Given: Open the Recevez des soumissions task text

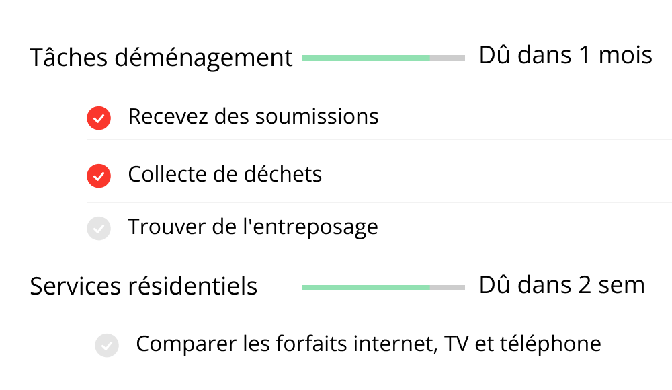Looking at the screenshot, I should click(x=253, y=117).
